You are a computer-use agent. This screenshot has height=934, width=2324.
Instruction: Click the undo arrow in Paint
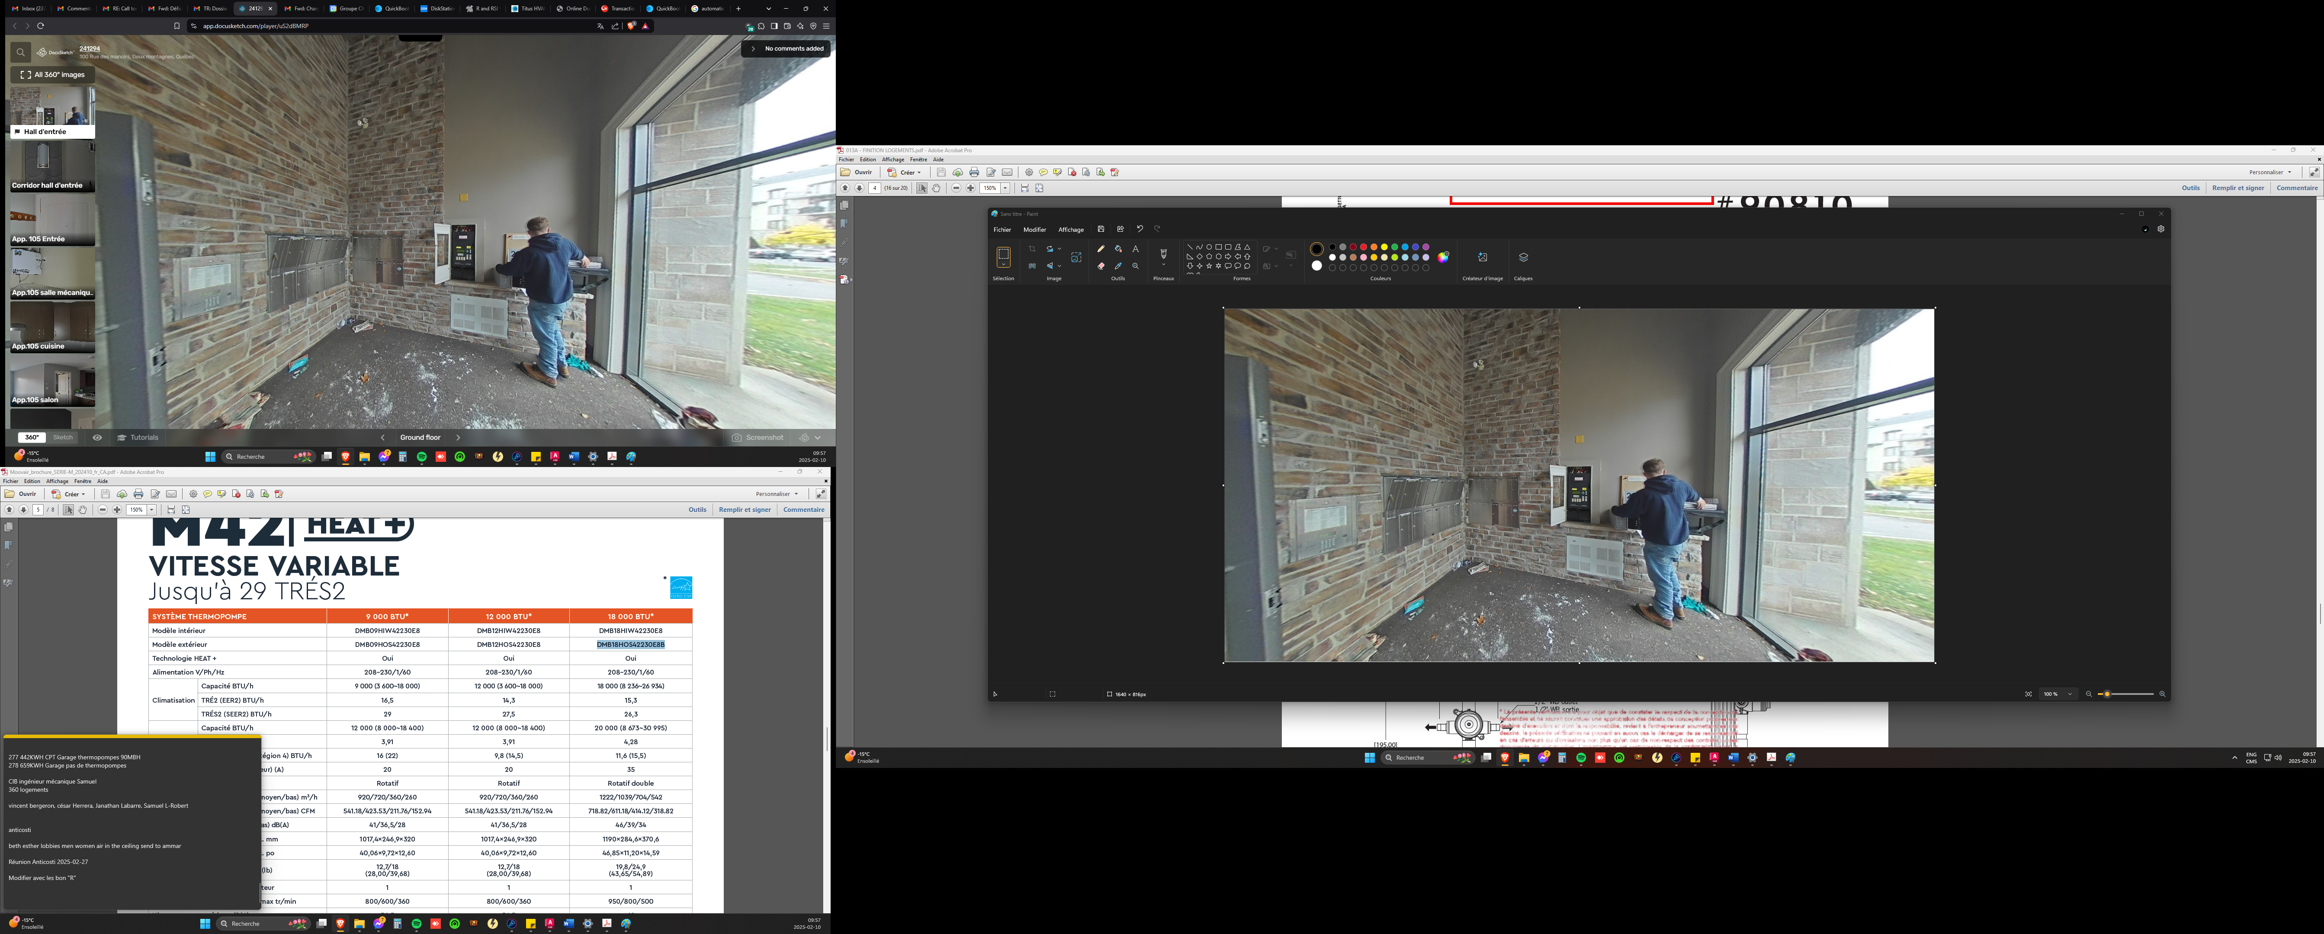click(1140, 229)
